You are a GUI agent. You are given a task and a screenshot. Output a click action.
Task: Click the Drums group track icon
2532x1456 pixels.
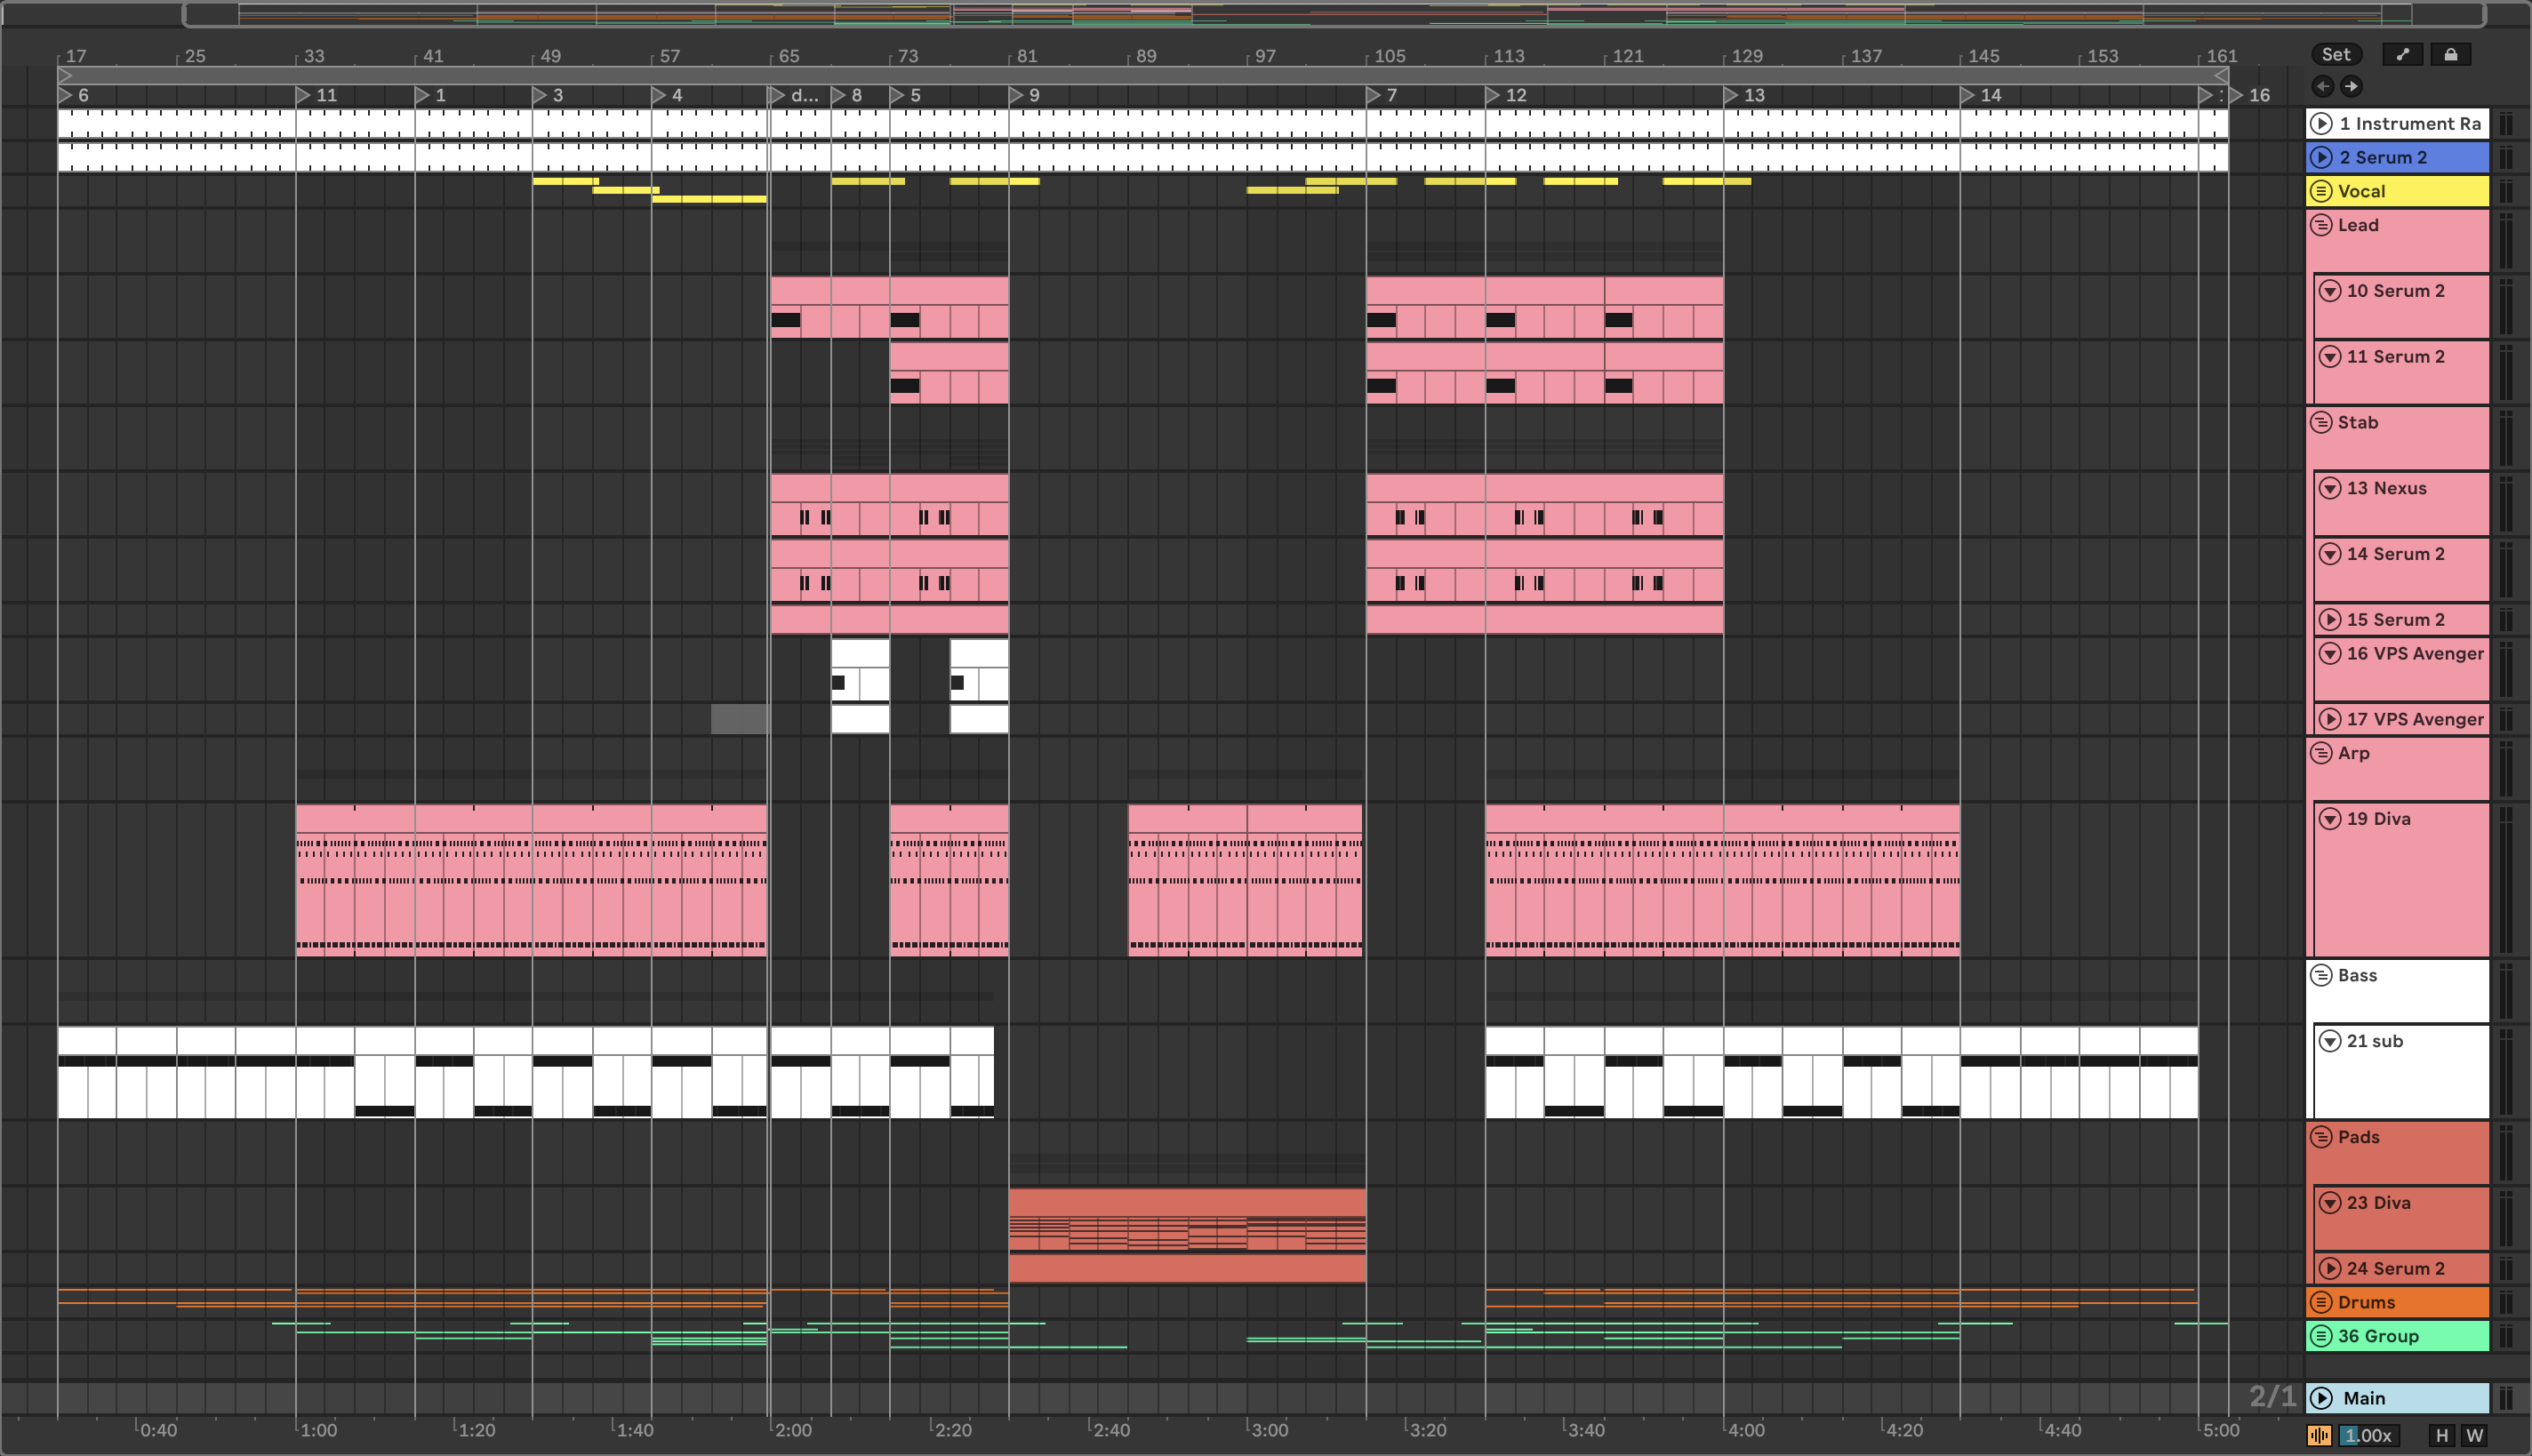tap(2322, 1302)
